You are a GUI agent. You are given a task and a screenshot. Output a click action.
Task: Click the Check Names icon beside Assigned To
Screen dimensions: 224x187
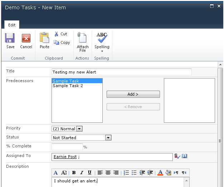click(177, 156)
